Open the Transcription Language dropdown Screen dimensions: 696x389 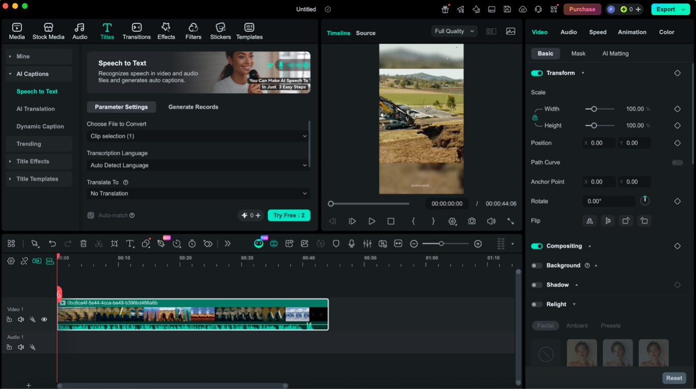tap(198, 165)
